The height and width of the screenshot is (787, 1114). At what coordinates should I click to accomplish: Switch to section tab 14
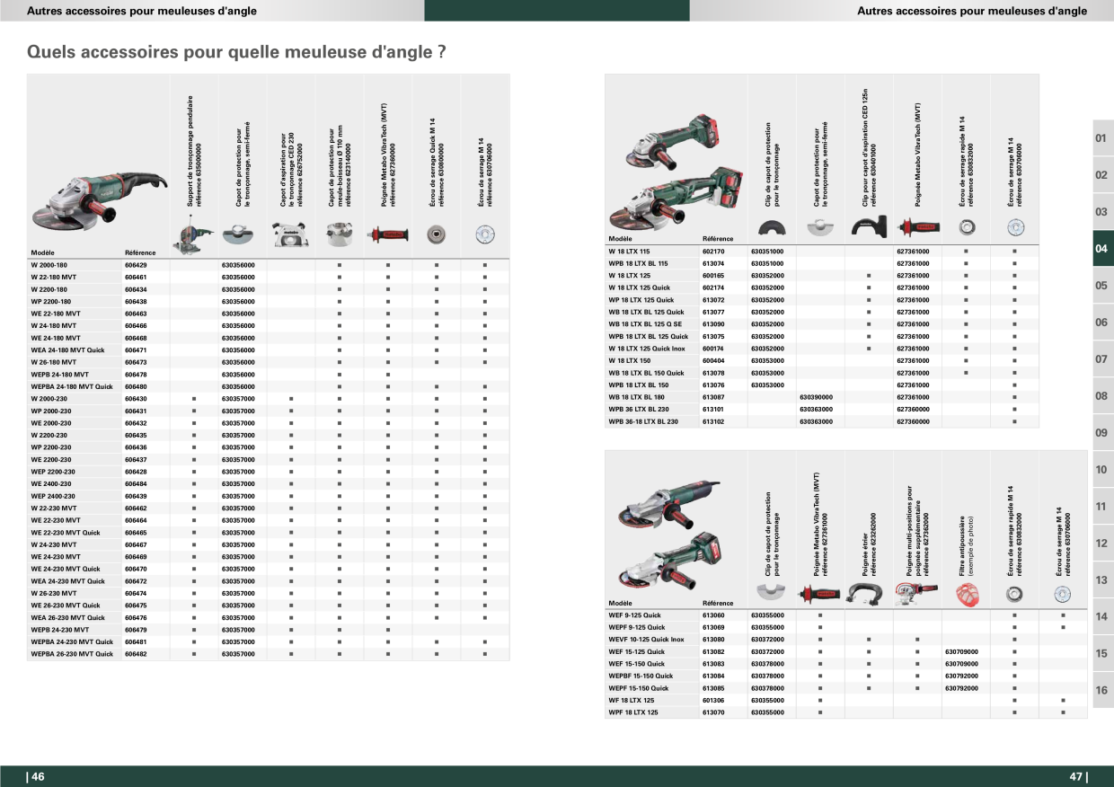coord(1101,617)
